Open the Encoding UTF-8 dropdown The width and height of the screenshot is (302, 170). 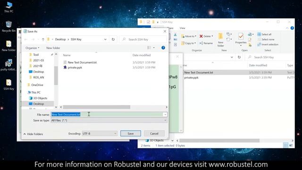tap(100, 133)
